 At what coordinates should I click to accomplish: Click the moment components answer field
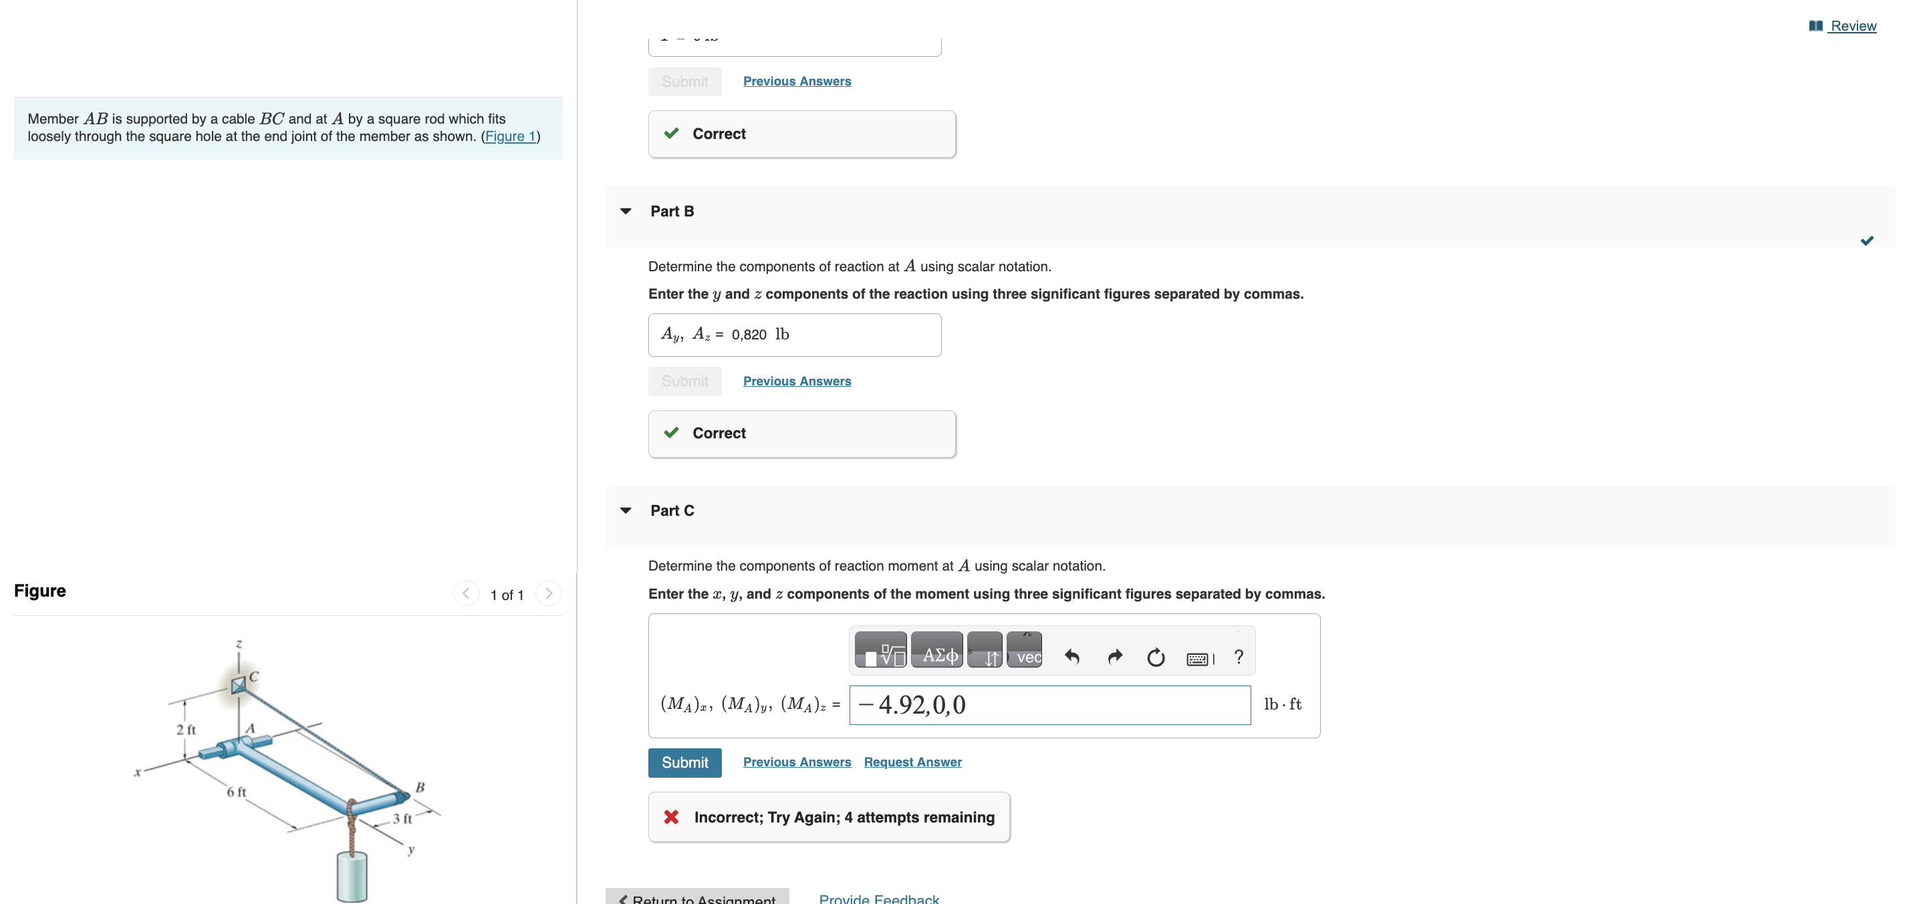tap(1049, 706)
